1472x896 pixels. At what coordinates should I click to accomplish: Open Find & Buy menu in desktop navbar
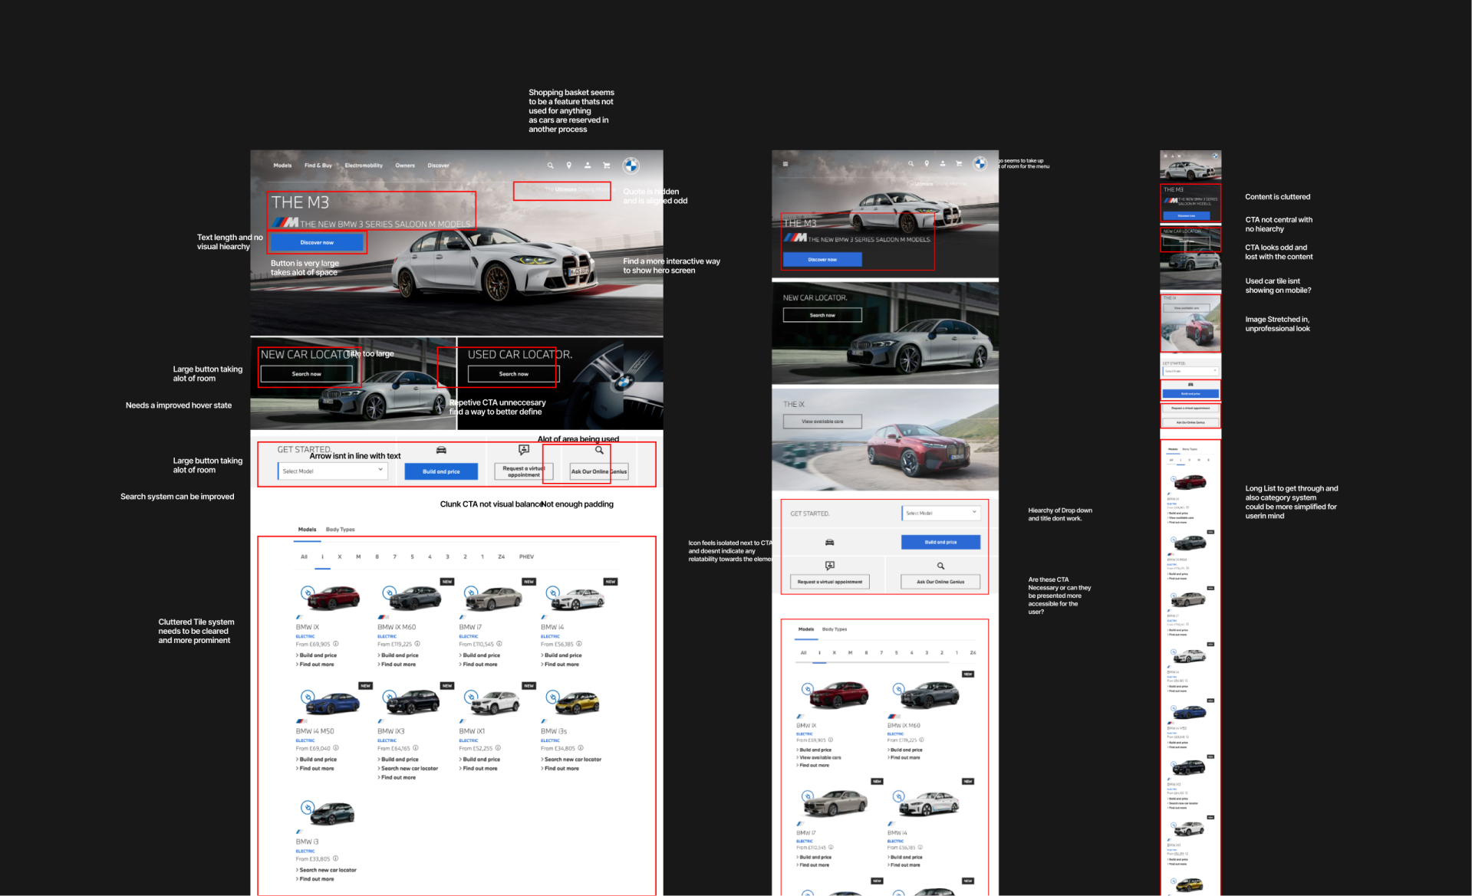tap(318, 166)
